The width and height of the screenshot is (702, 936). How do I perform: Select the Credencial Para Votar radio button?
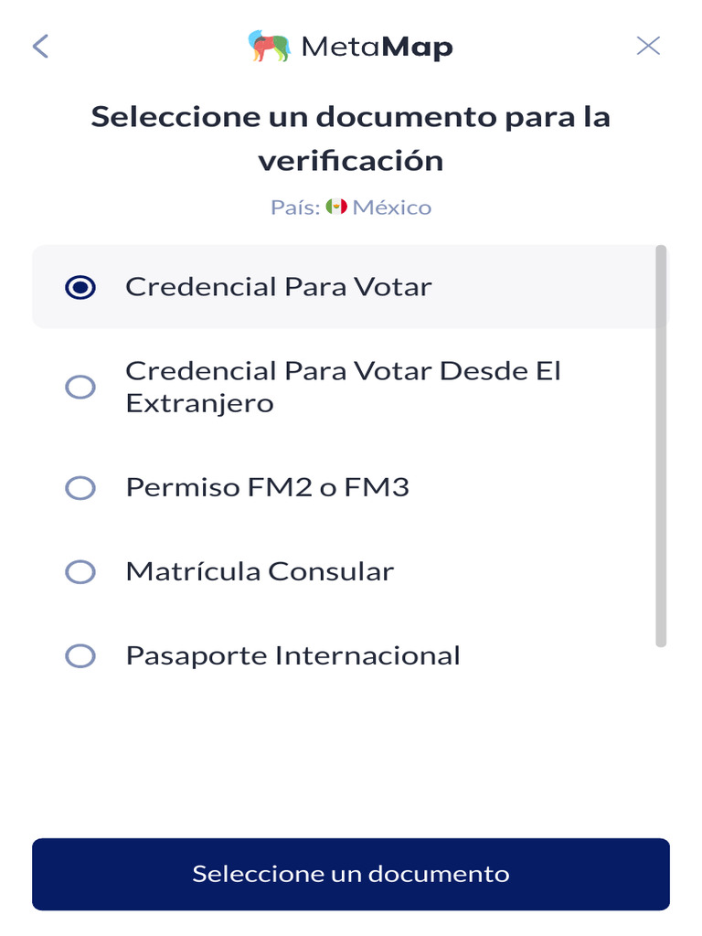[80, 287]
